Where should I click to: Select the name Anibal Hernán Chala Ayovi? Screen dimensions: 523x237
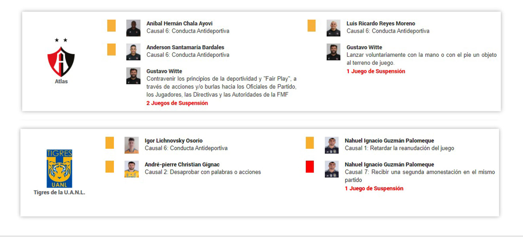click(x=179, y=23)
